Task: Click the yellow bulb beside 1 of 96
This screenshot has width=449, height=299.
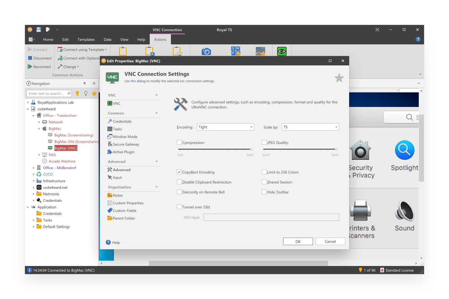Action: coord(361,270)
